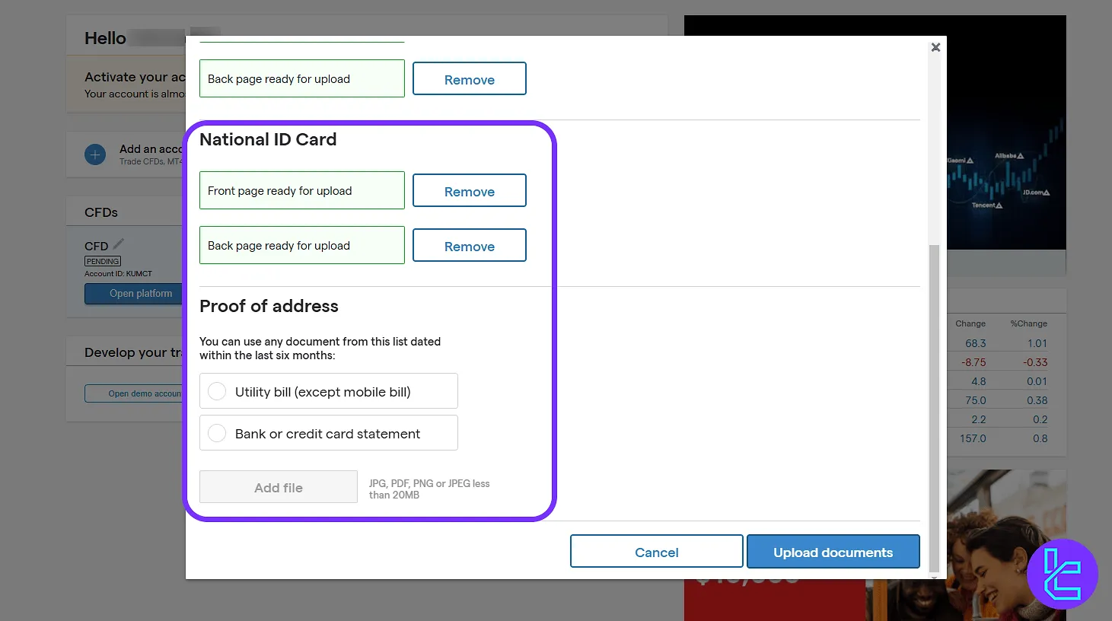Click Add file under Proof of address
Screen dimensions: 1112x621
[x=279, y=486]
